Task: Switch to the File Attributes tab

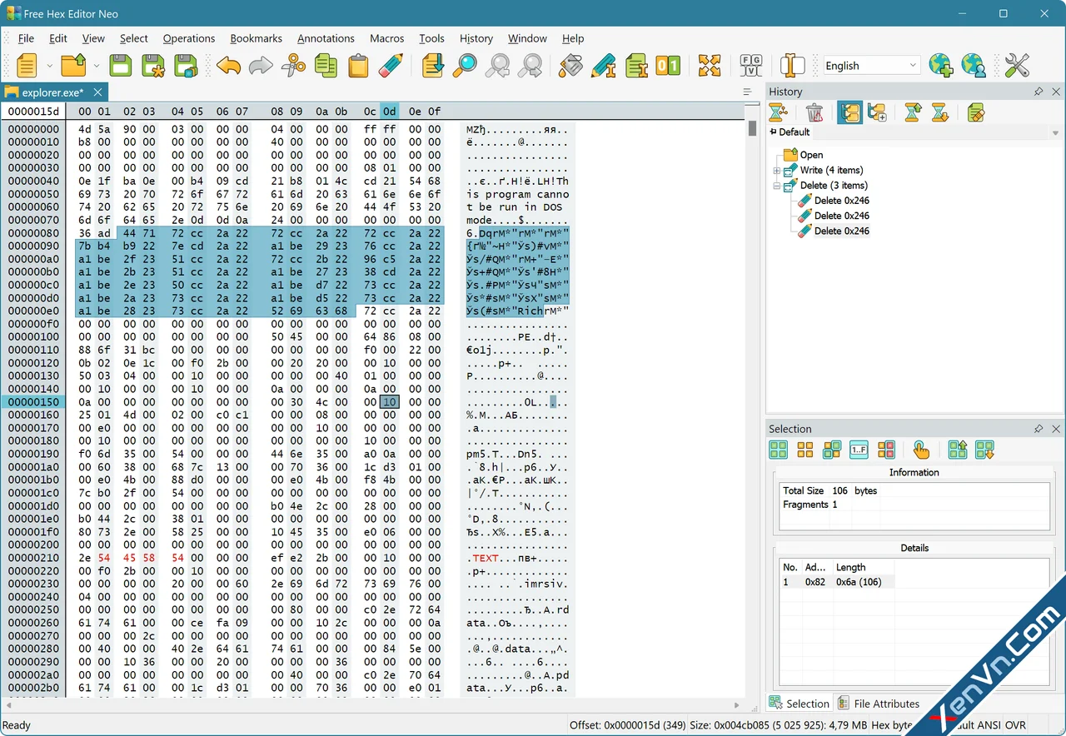Action: click(879, 704)
